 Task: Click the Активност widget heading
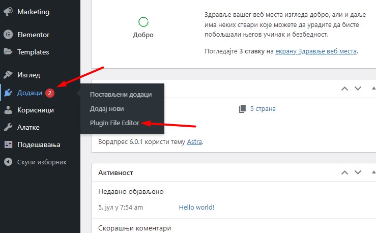(x=115, y=172)
